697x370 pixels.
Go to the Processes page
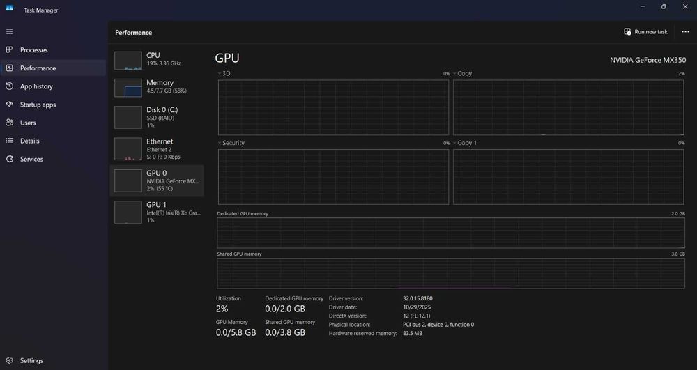33,50
